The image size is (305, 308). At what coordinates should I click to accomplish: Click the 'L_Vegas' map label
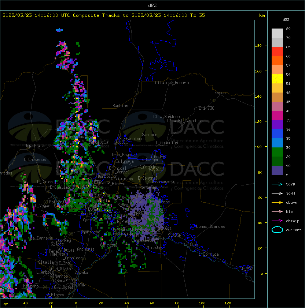pos(43,206)
